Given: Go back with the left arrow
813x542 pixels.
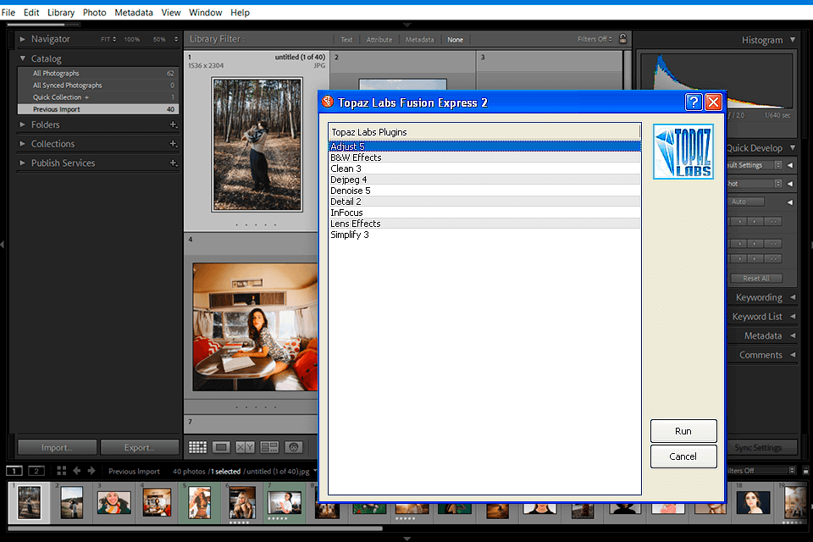Looking at the screenshot, I should [77, 470].
